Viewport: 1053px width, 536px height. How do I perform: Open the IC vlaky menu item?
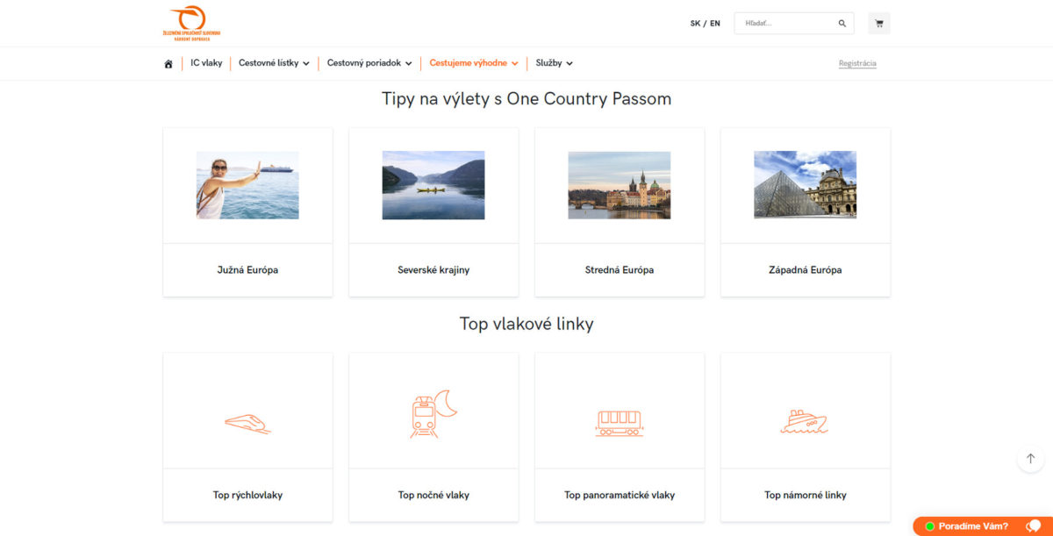(206, 63)
